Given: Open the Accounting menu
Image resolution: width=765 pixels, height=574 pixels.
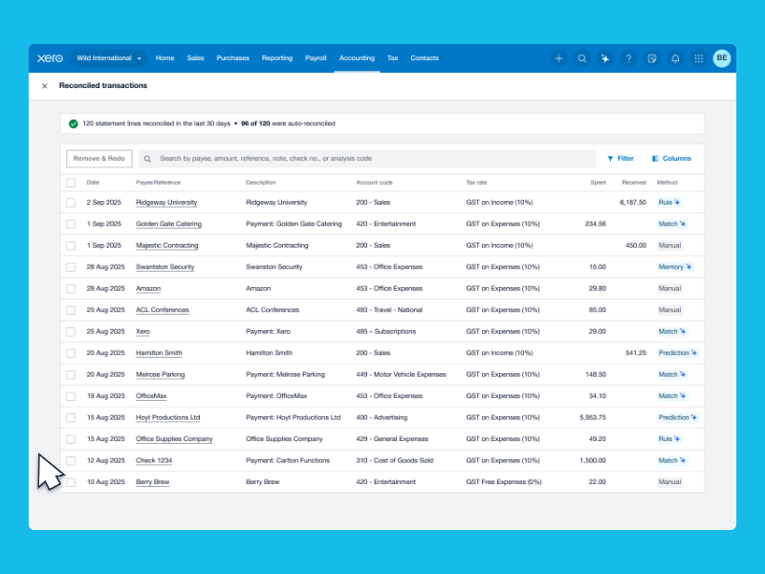Looking at the screenshot, I should pyautogui.click(x=357, y=58).
